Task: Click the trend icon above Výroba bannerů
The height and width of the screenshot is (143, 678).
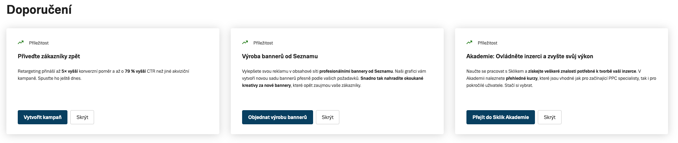Action: [x=245, y=43]
